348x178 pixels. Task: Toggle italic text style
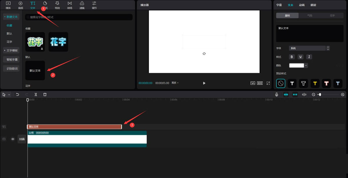(x=309, y=57)
